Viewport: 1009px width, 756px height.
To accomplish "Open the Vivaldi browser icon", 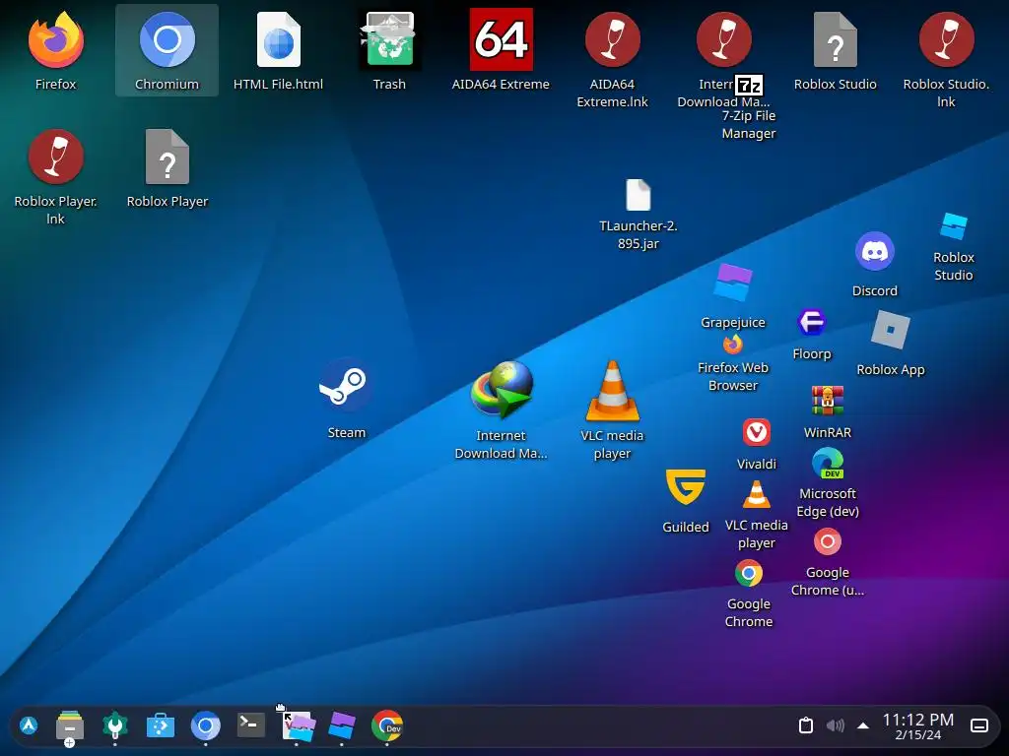I will tap(757, 432).
